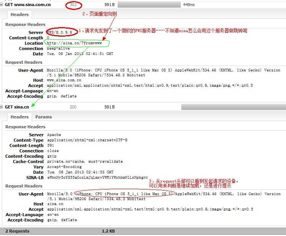Click first request's Response Headers heading

pos(25,24)
